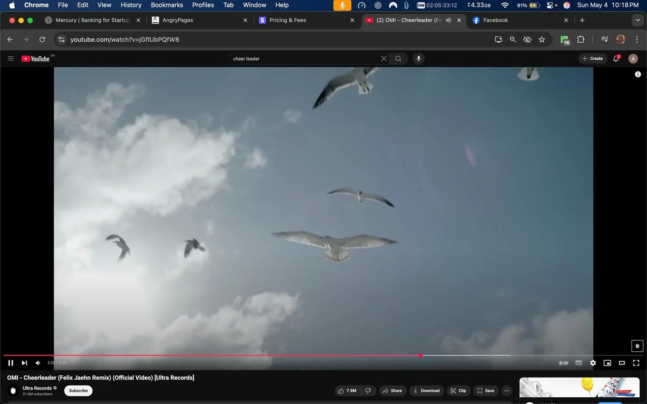This screenshot has width=647, height=404.
Task: Create a Clip of the video
Action: [458, 391]
